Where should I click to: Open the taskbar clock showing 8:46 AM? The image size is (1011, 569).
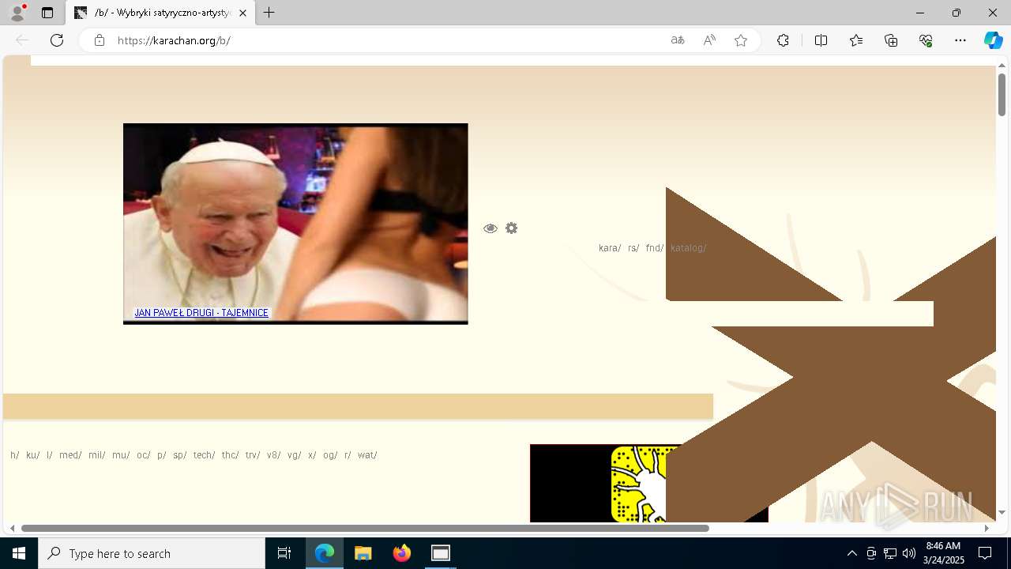pyautogui.click(x=944, y=553)
